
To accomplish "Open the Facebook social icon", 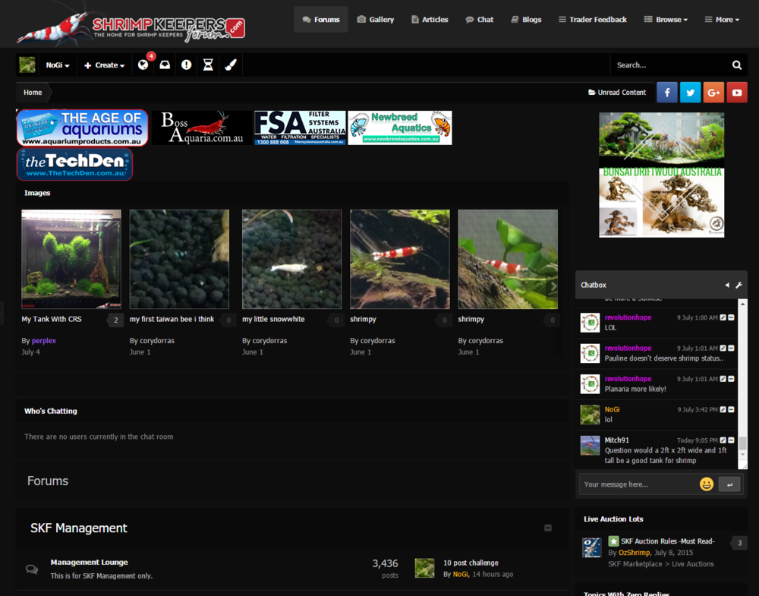I will (x=667, y=93).
